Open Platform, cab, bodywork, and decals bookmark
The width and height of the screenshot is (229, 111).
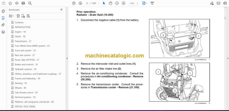pyautogui.click(x=34, y=102)
